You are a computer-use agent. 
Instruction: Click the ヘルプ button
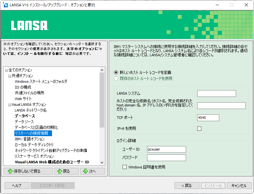click(x=17, y=186)
